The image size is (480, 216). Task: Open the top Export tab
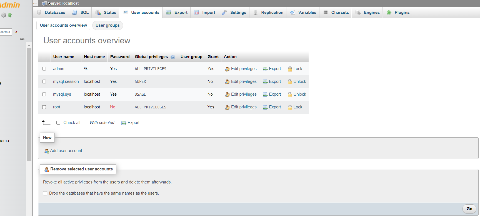tap(177, 13)
